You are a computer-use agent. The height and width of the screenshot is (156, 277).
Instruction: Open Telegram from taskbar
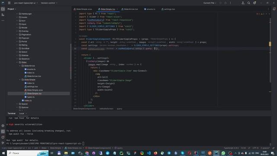click(x=169, y=153)
